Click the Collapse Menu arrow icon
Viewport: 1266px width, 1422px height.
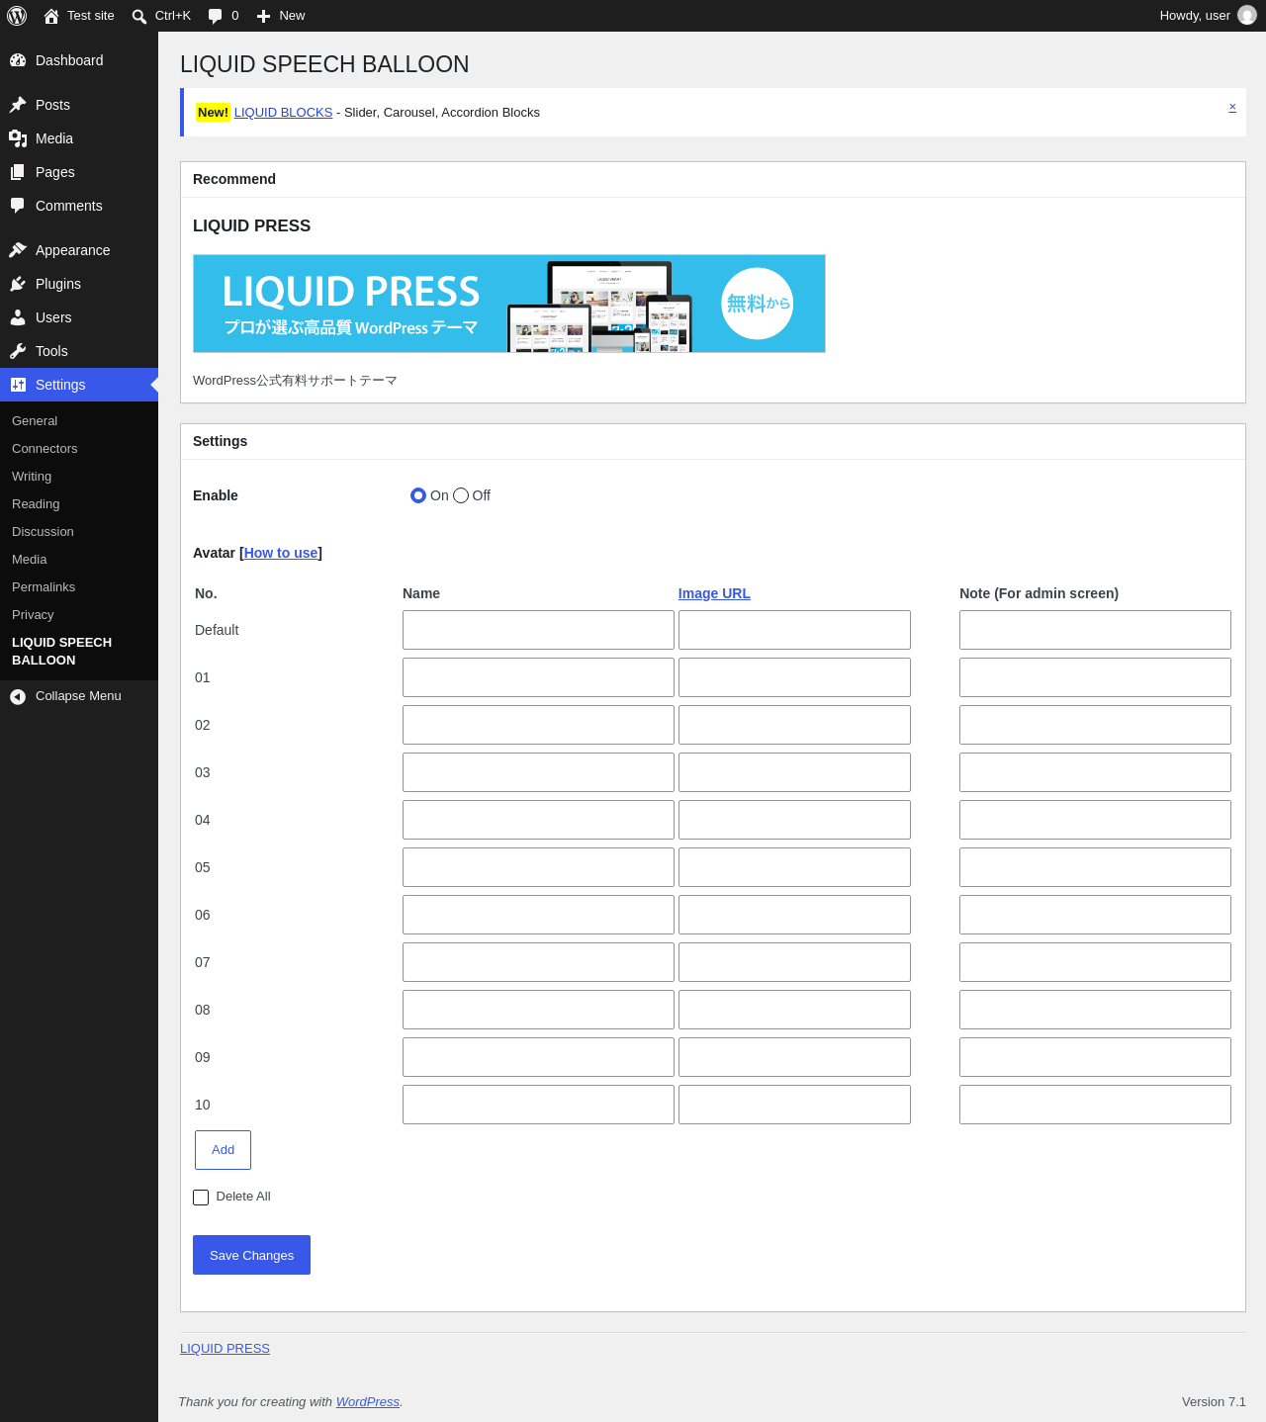pos(18,696)
